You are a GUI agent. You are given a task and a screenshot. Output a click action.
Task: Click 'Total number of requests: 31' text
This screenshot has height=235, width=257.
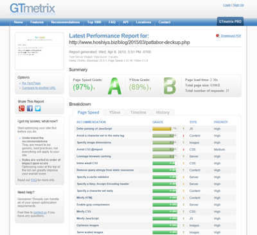coord(207,91)
